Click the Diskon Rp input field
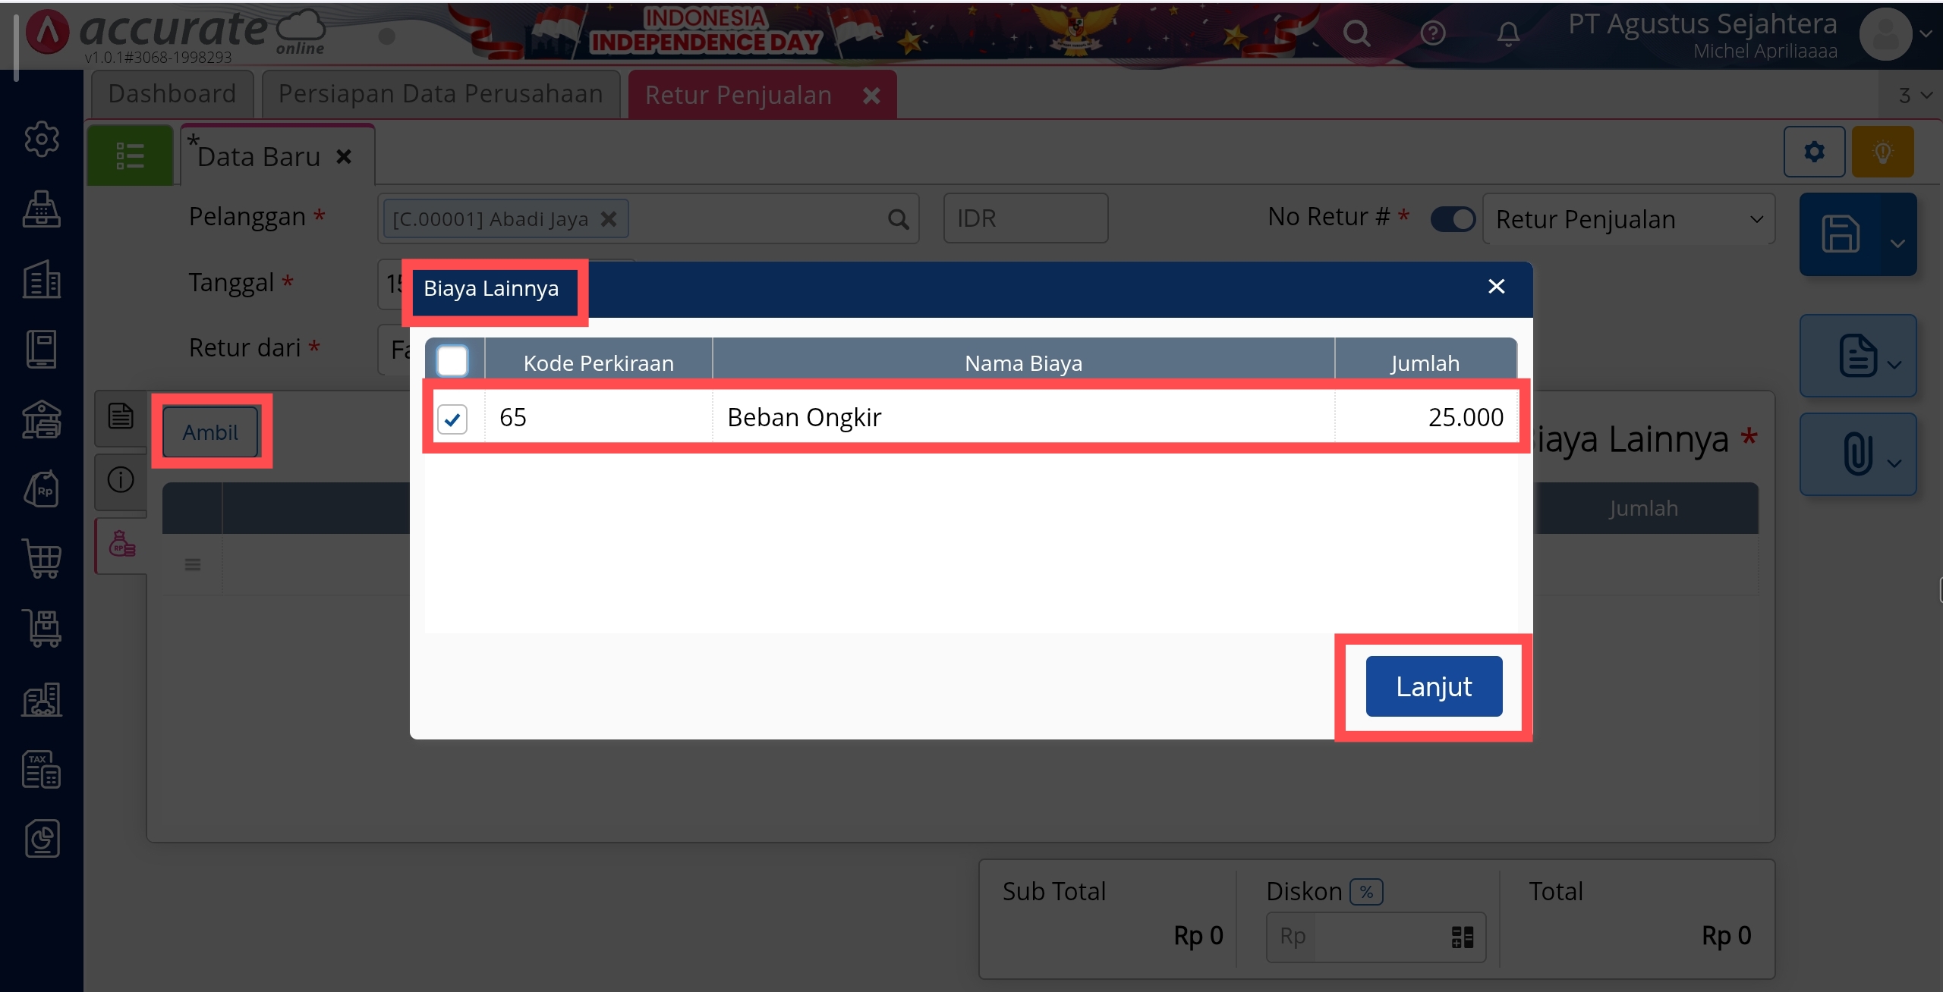This screenshot has height=992, width=1943. [1378, 937]
